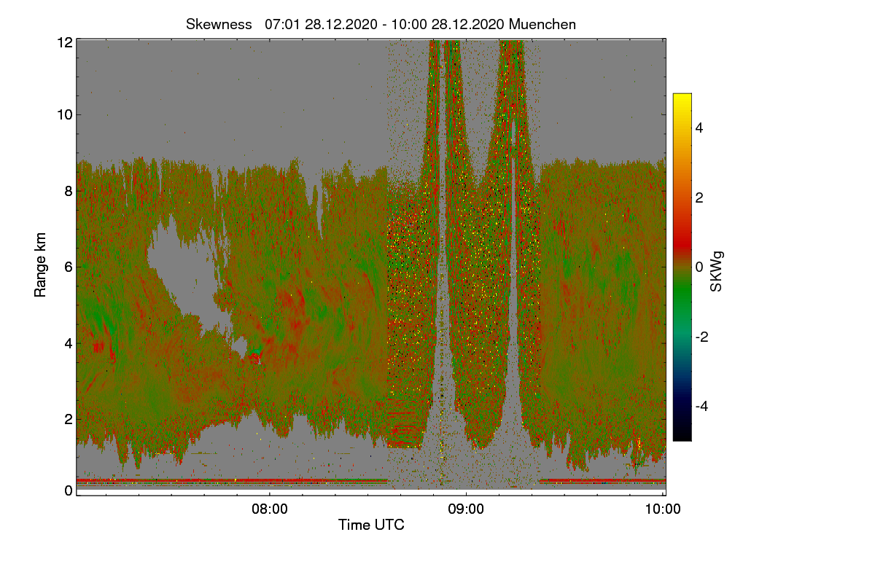
Task: Click the 8 km range tick label
Action: pos(68,191)
